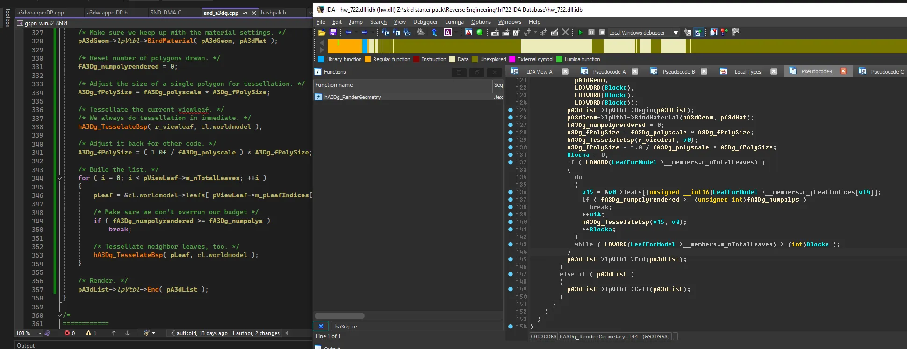Toggle breakpoint on pseudocode line 125
This screenshot has height=349, width=907.
tap(511, 110)
